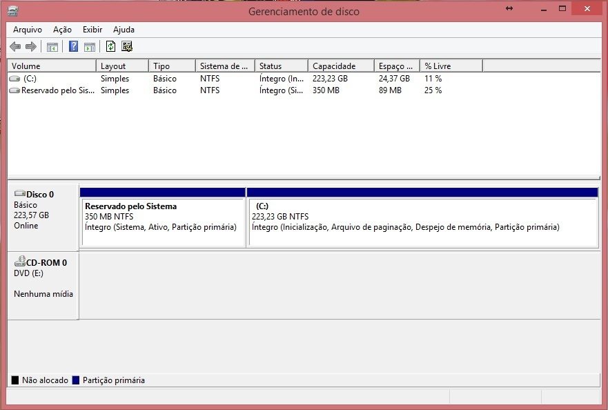608x410 pixels.
Task: Open the Ação menu
Action: (62, 30)
